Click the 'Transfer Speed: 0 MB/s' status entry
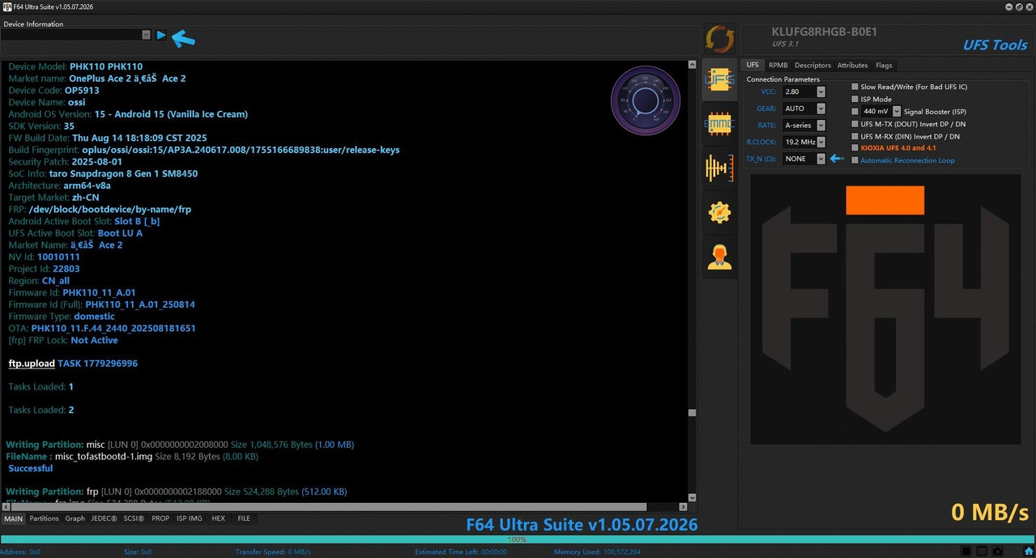Image resolution: width=1036 pixels, height=558 pixels. [x=273, y=552]
